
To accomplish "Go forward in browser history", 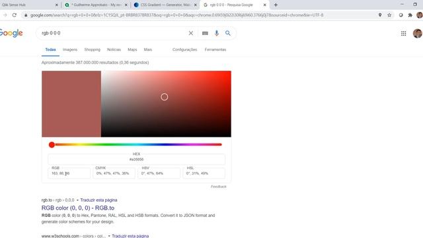I will (x=5, y=15).
